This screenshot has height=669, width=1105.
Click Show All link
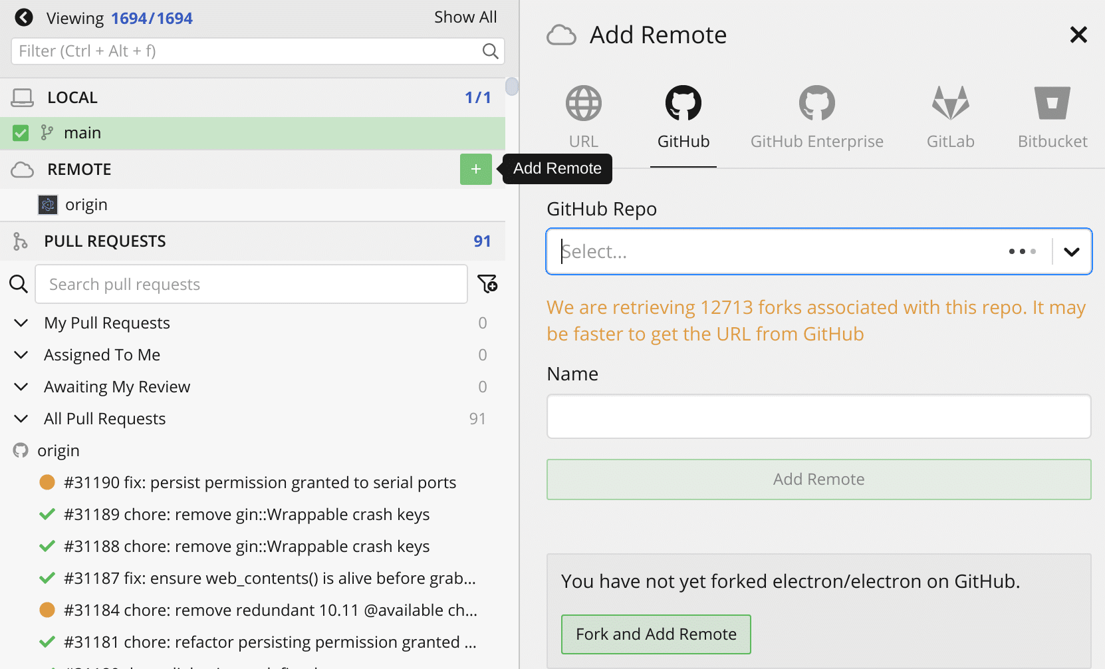465,17
